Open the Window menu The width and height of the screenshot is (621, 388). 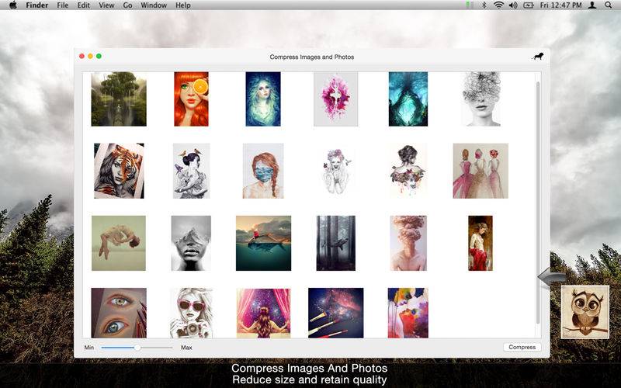click(x=153, y=5)
